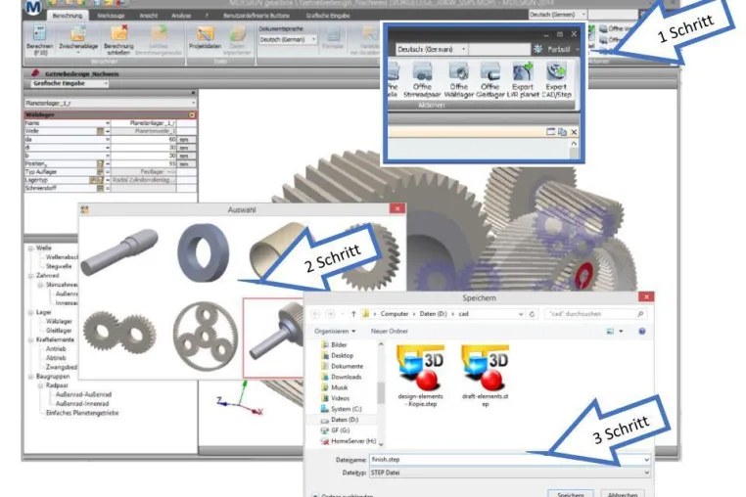
Task: Click the refresh icon in the Speichern address bar
Action: 532,314
